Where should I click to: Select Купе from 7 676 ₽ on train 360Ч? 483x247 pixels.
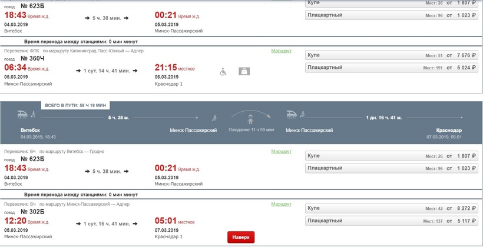[392, 55]
